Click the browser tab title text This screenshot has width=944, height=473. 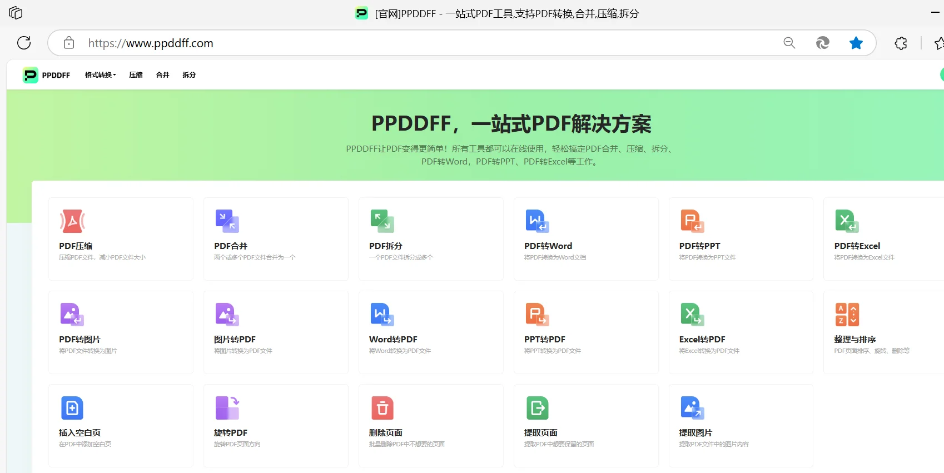[x=507, y=13]
